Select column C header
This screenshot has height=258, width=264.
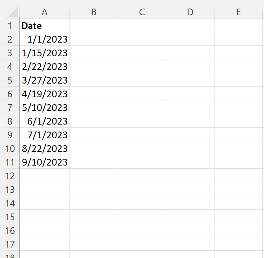[x=142, y=12]
